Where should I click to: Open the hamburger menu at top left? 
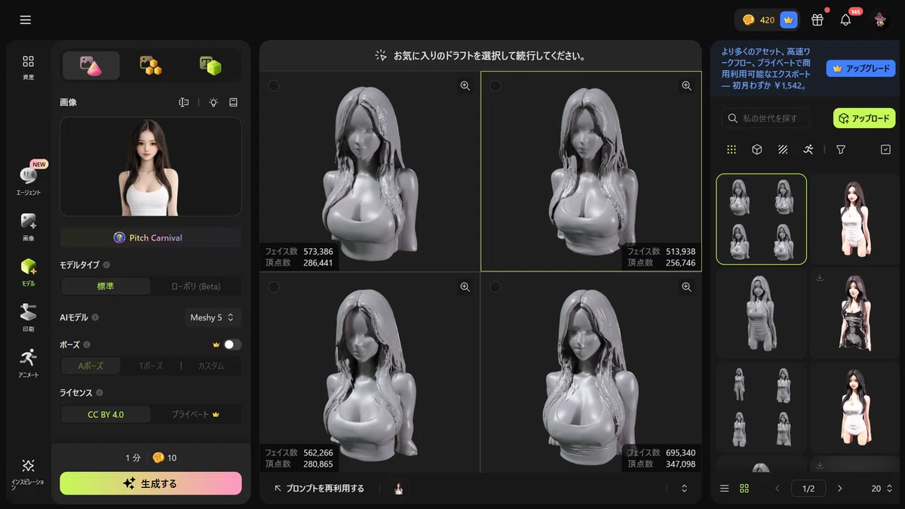click(26, 20)
